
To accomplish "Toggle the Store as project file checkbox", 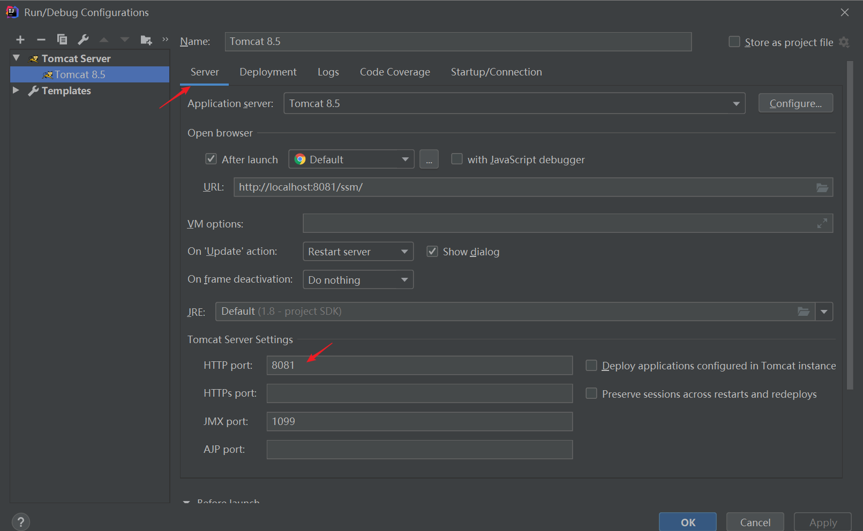I will [x=734, y=42].
